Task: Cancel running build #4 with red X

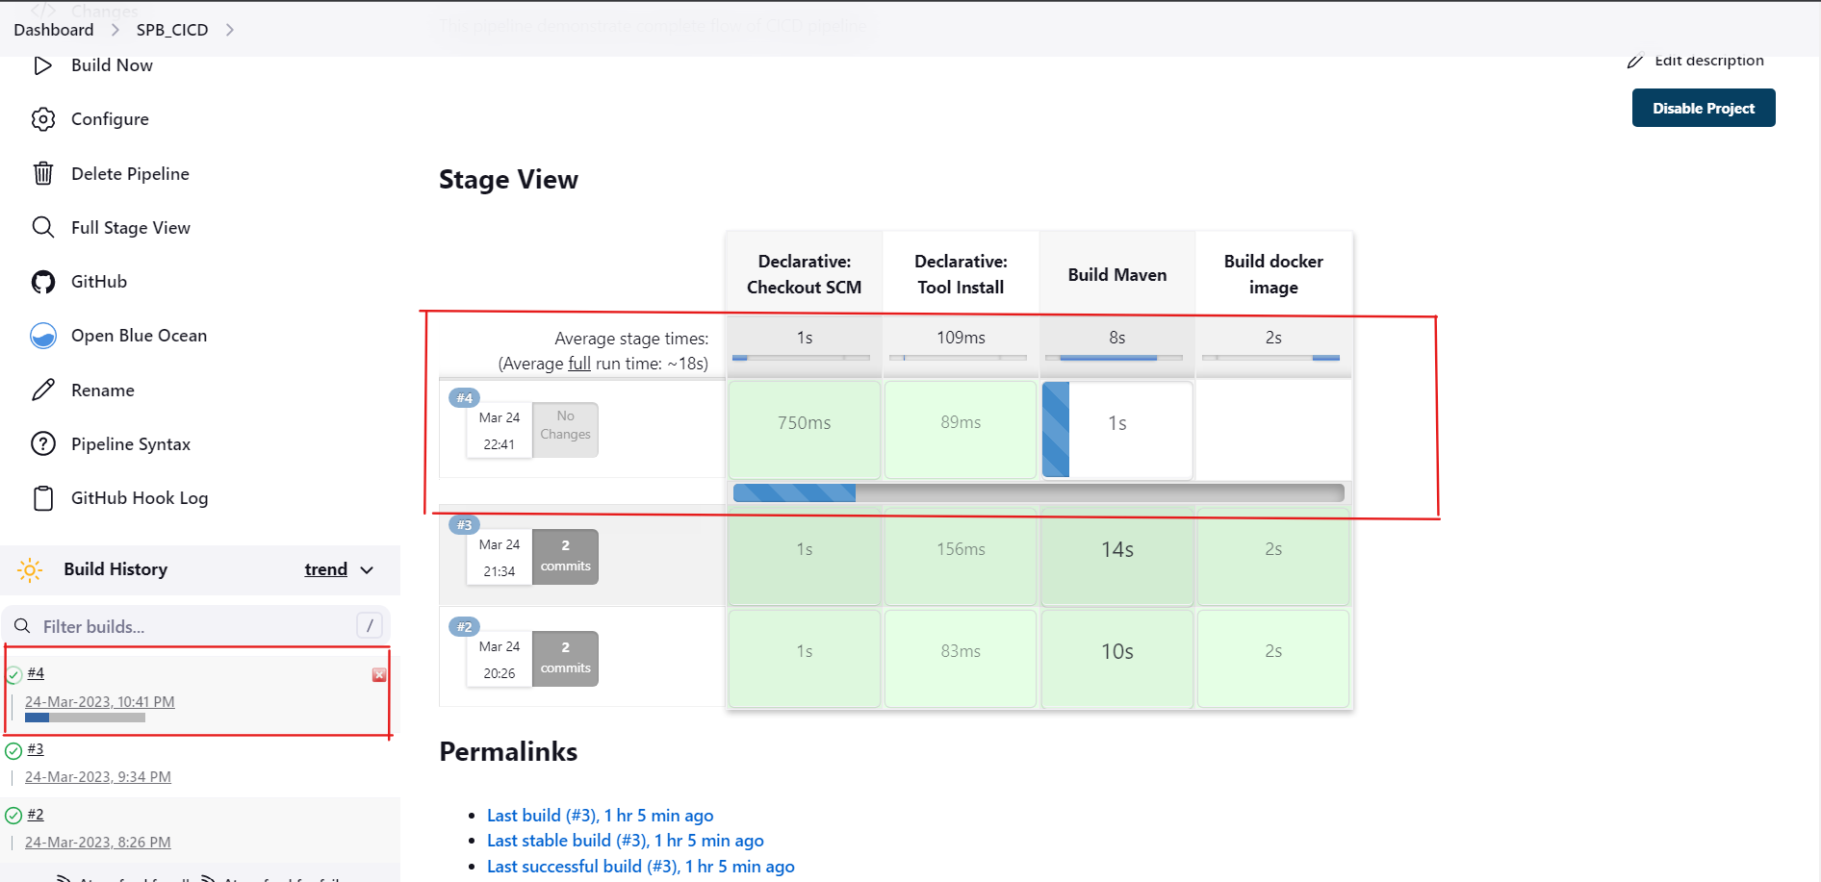Action: click(x=379, y=675)
